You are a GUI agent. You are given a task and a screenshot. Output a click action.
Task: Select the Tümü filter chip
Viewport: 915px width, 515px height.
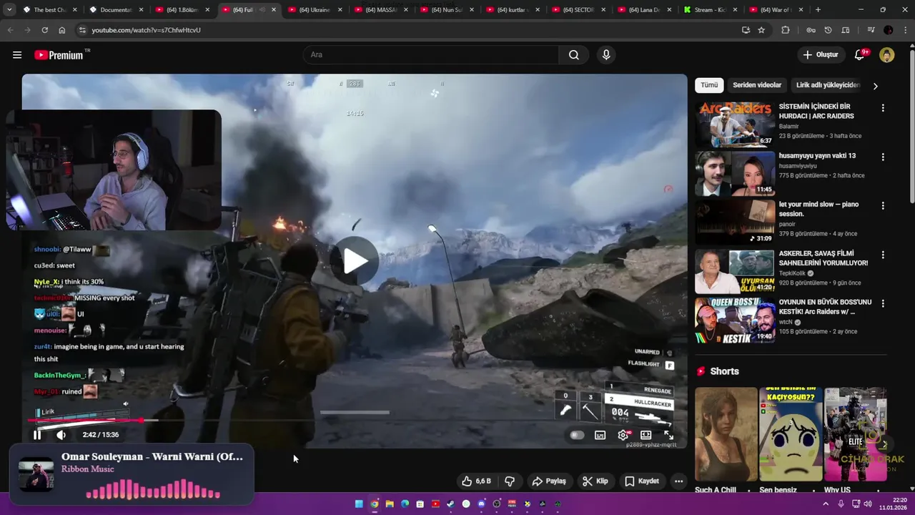click(x=709, y=85)
